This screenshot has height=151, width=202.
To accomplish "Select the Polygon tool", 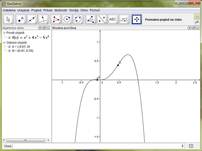I will pos(56,19).
